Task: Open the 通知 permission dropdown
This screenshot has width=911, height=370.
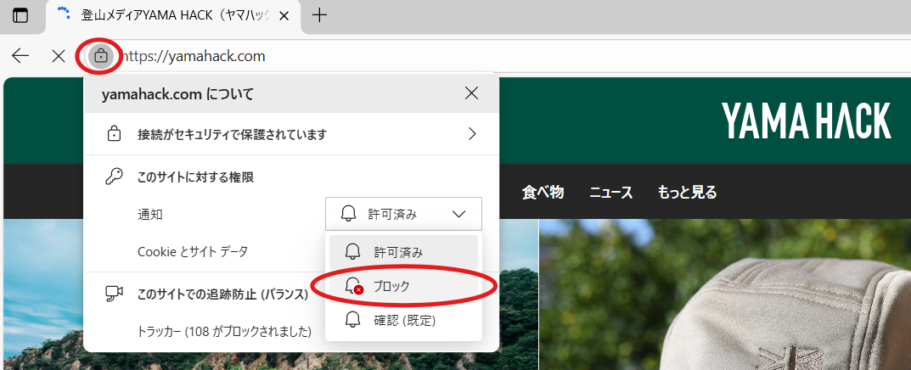Action: [403, 214]
